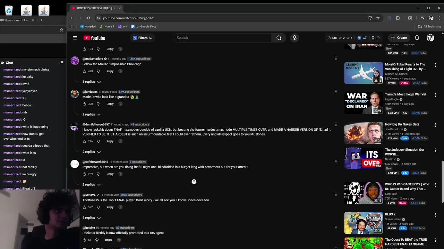The height and width of the screenshot is (249, 444).
Task: Open options menu for @SenaVL's comment
Action: tap(336, 194)
